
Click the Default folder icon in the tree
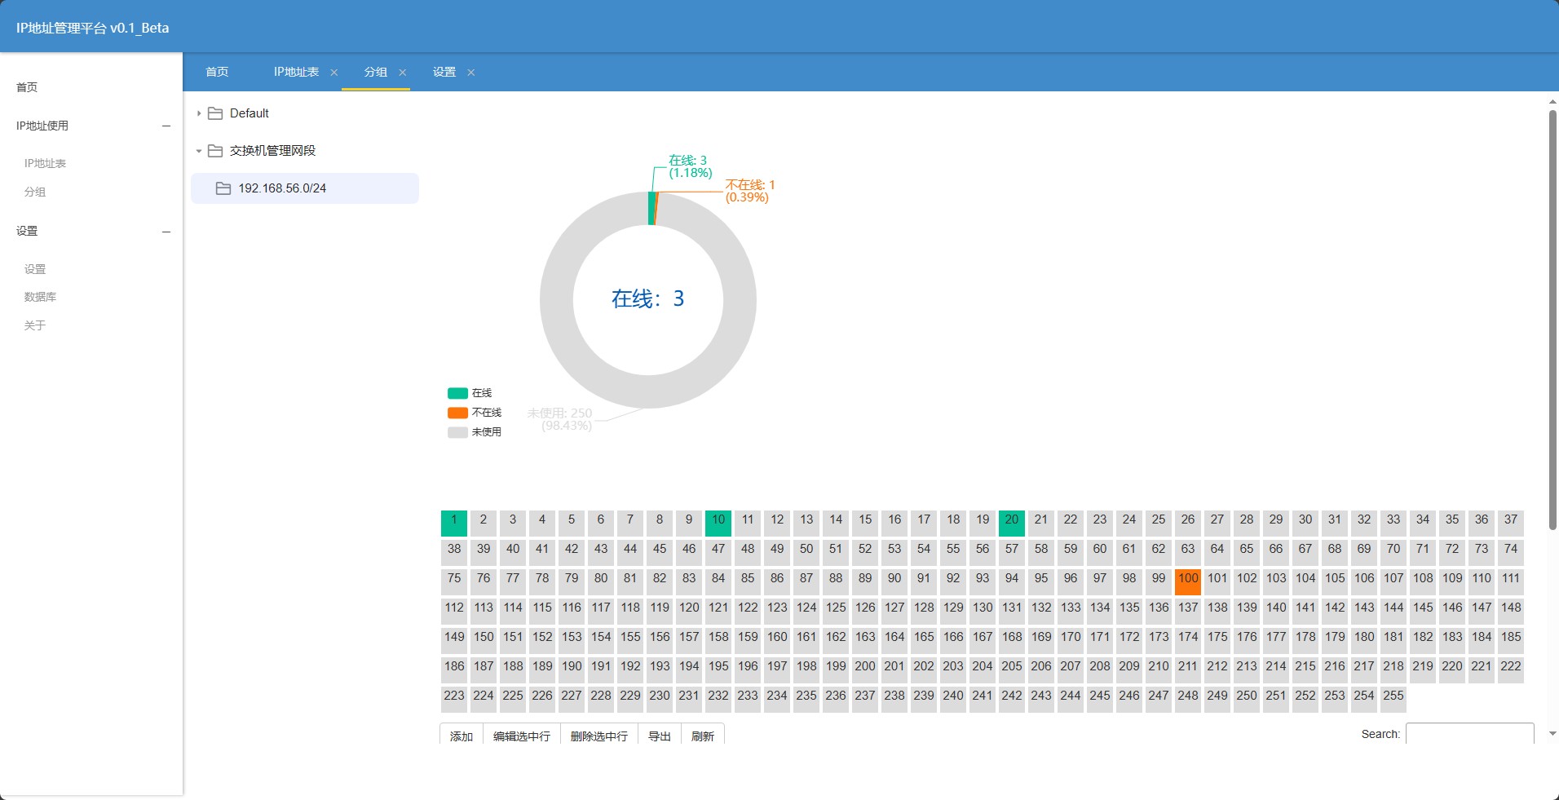(215, 113)
